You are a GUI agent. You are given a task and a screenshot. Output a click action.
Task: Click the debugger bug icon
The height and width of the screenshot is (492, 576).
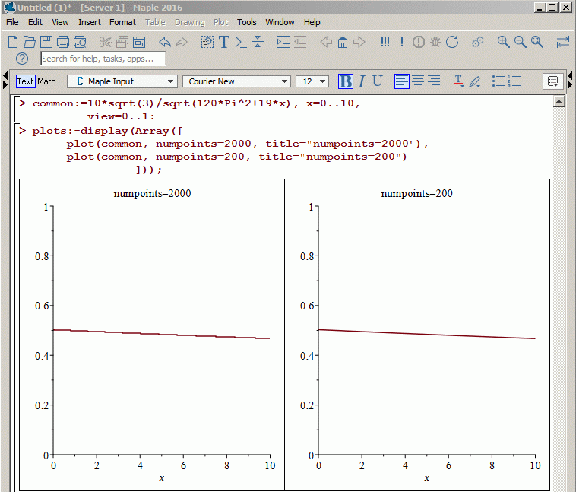435,42
